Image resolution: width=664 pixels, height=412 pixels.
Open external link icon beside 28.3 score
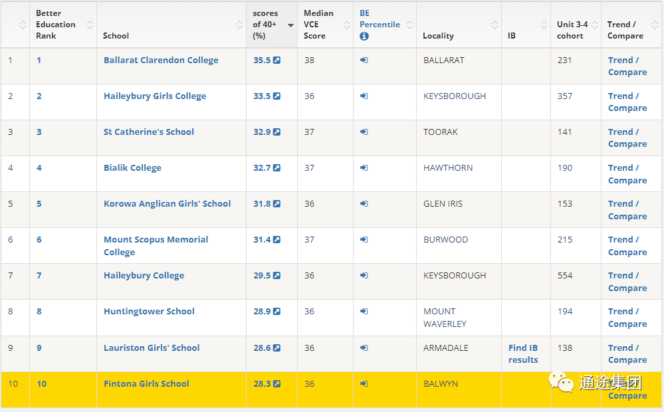click(x=277, y=384)
